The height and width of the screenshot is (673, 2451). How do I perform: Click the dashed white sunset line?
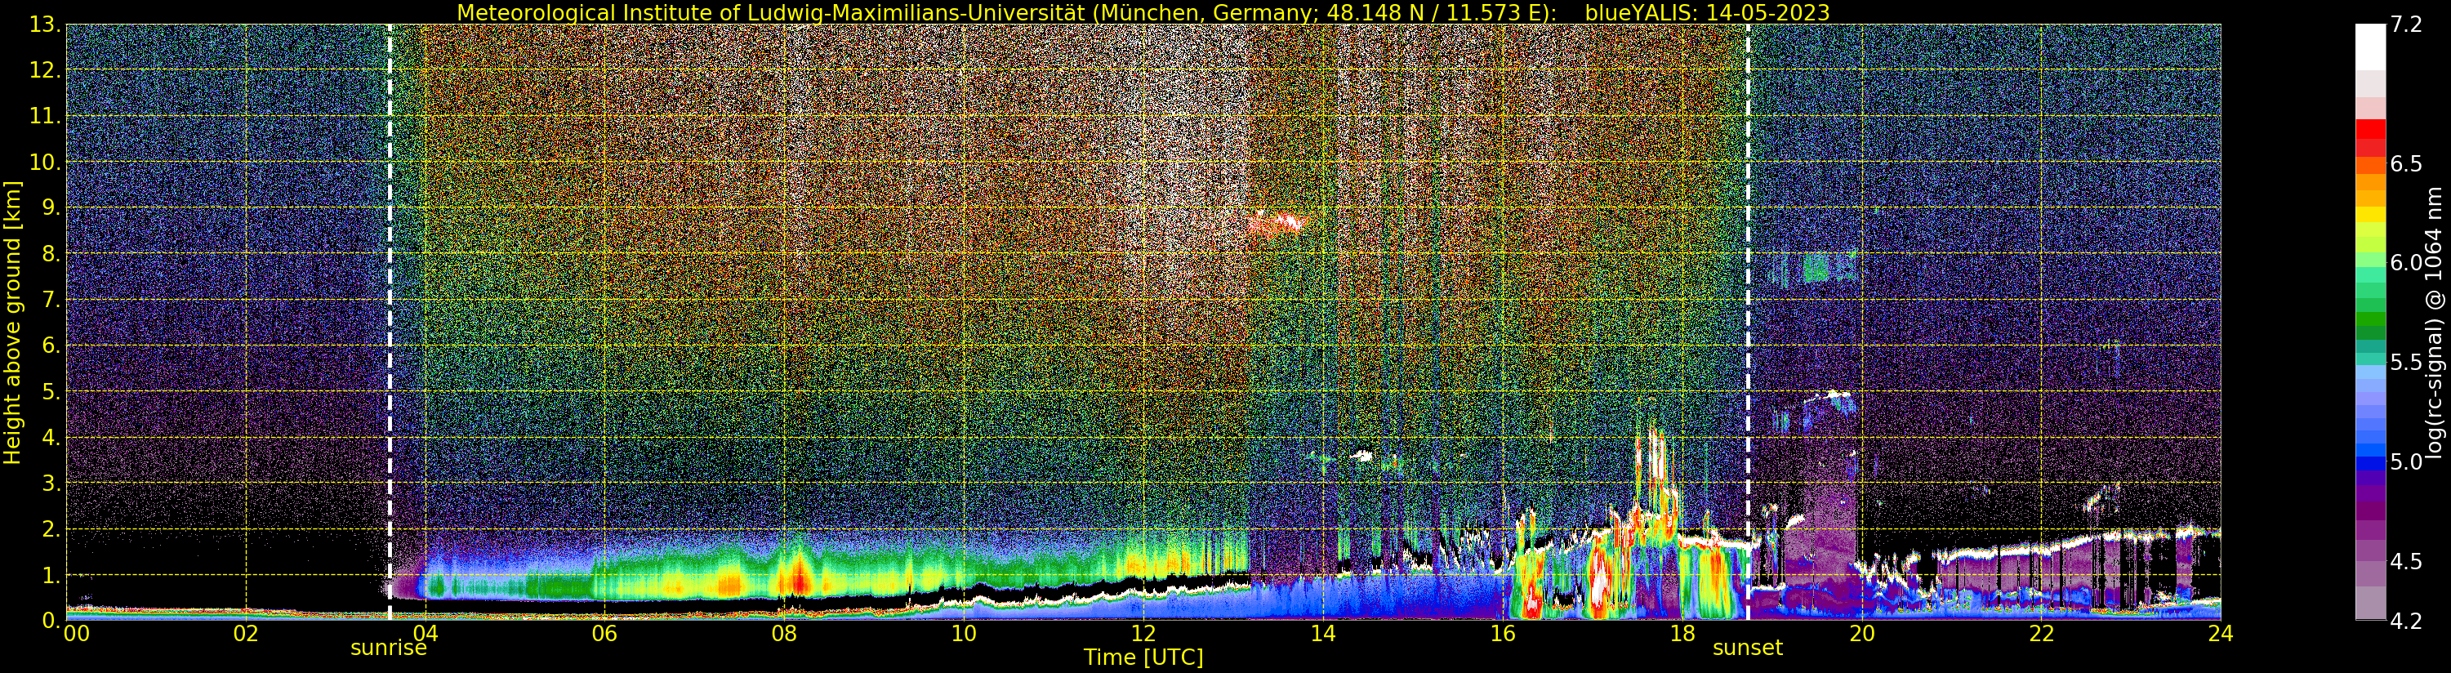(1748, 323)
